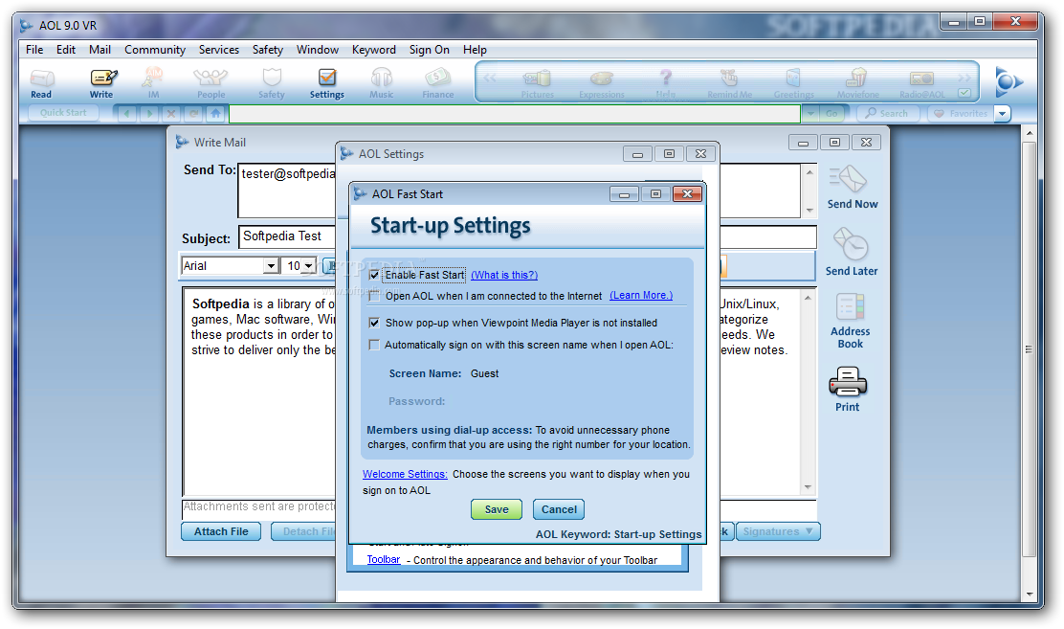Toggle the Enable Fast Start checkbox

374,275
